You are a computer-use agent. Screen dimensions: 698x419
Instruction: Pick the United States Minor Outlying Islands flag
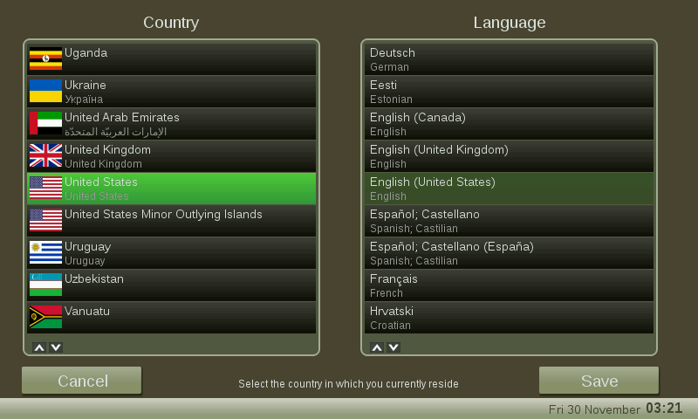point(45,220)
